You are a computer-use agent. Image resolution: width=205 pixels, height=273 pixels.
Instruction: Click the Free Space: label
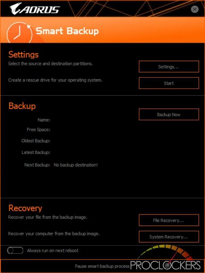click(x=38, y=130)
